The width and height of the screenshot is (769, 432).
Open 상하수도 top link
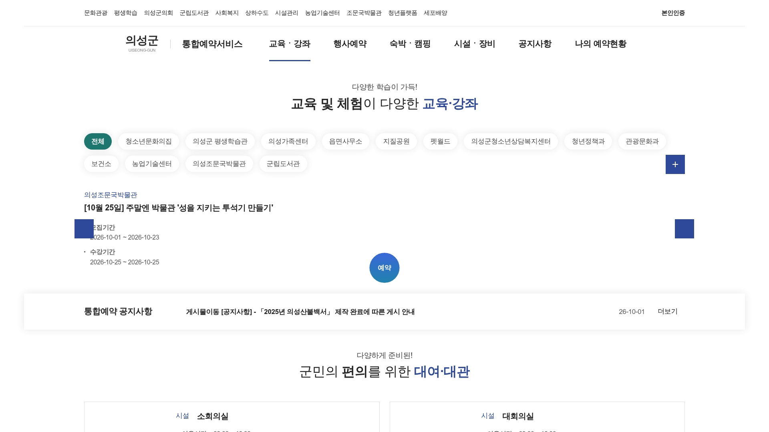[x=257, y=13]
